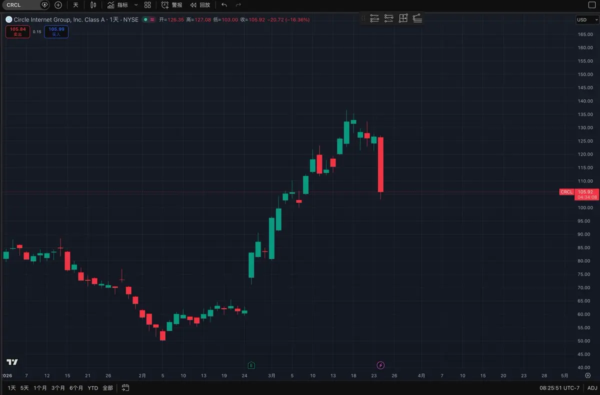
Task: Click the redo arrow
Action: (x=238, y=5)
